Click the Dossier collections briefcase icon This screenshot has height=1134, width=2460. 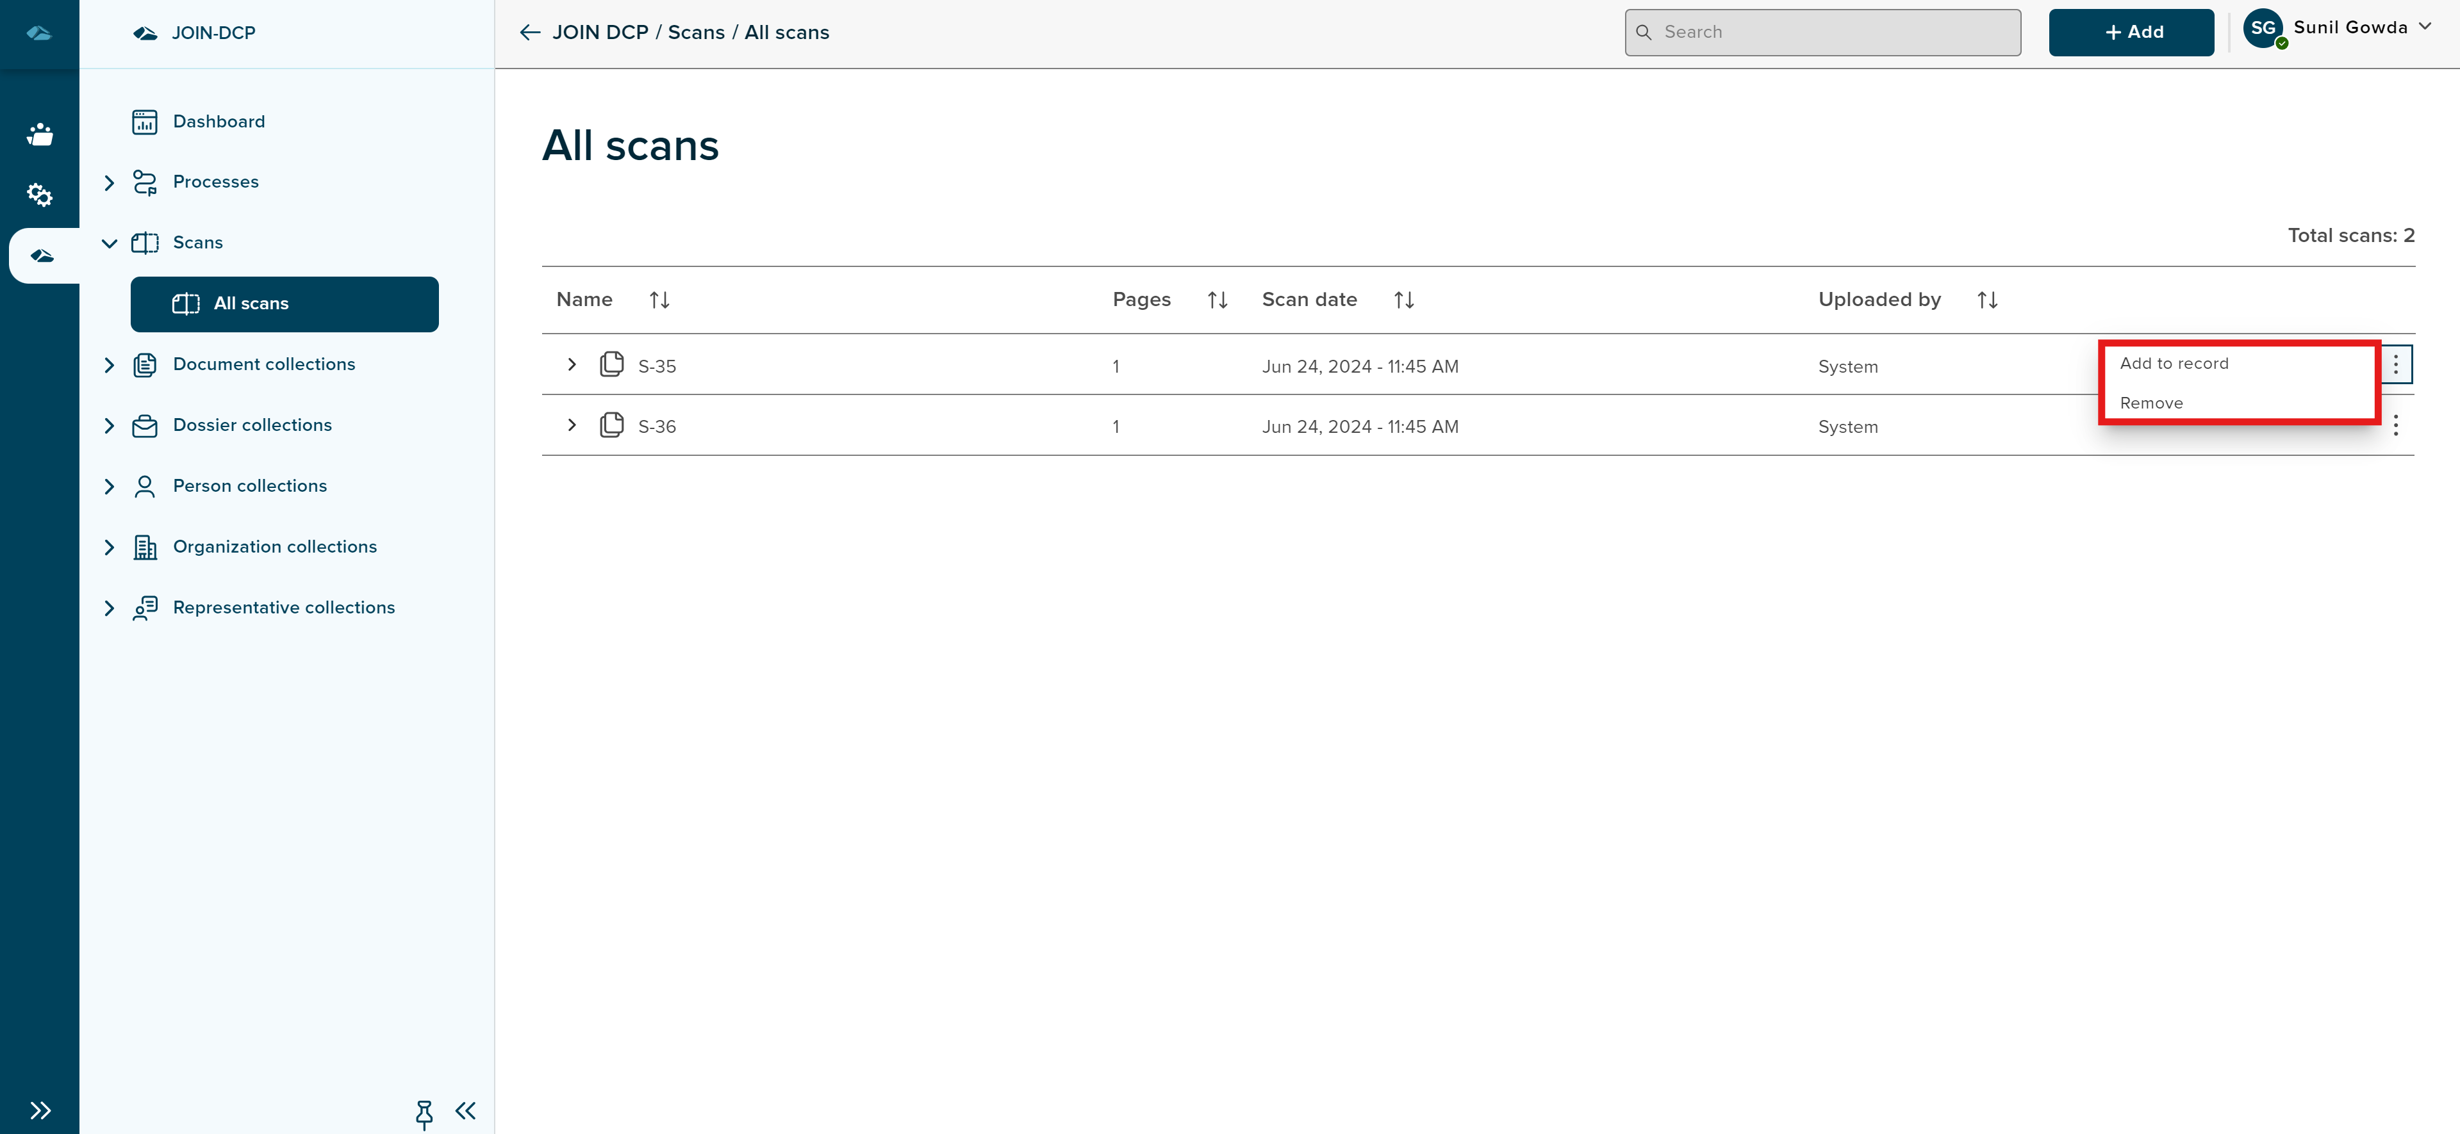144,426
